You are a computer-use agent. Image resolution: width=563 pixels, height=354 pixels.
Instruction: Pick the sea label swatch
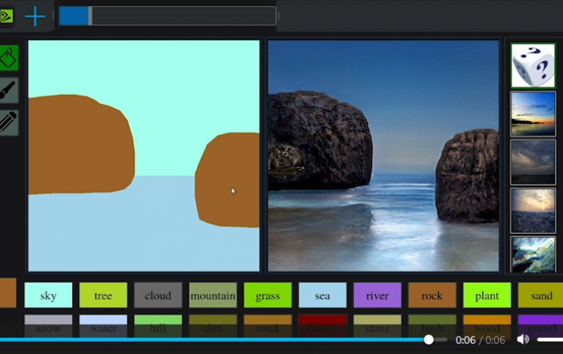pyautogui.click(x=322, y=295)
